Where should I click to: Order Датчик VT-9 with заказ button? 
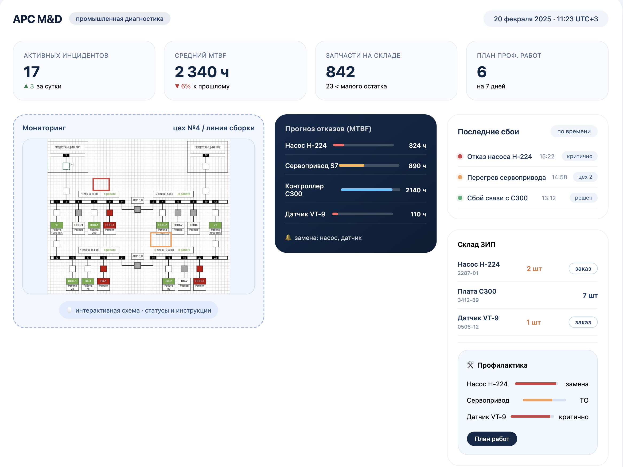click(583, 322)
